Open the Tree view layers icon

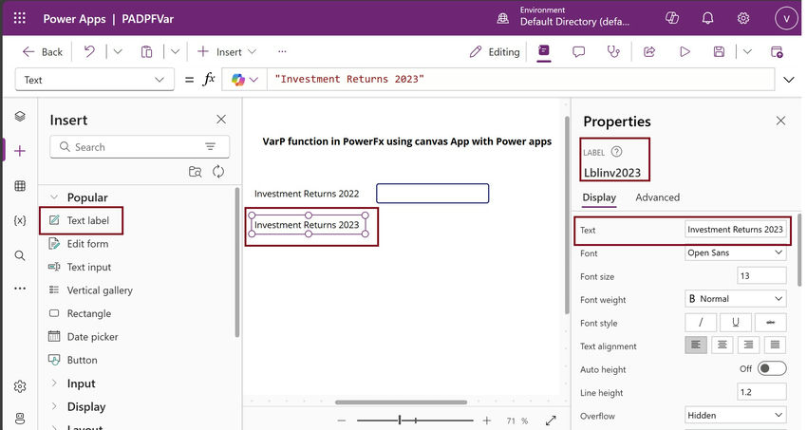20,116
